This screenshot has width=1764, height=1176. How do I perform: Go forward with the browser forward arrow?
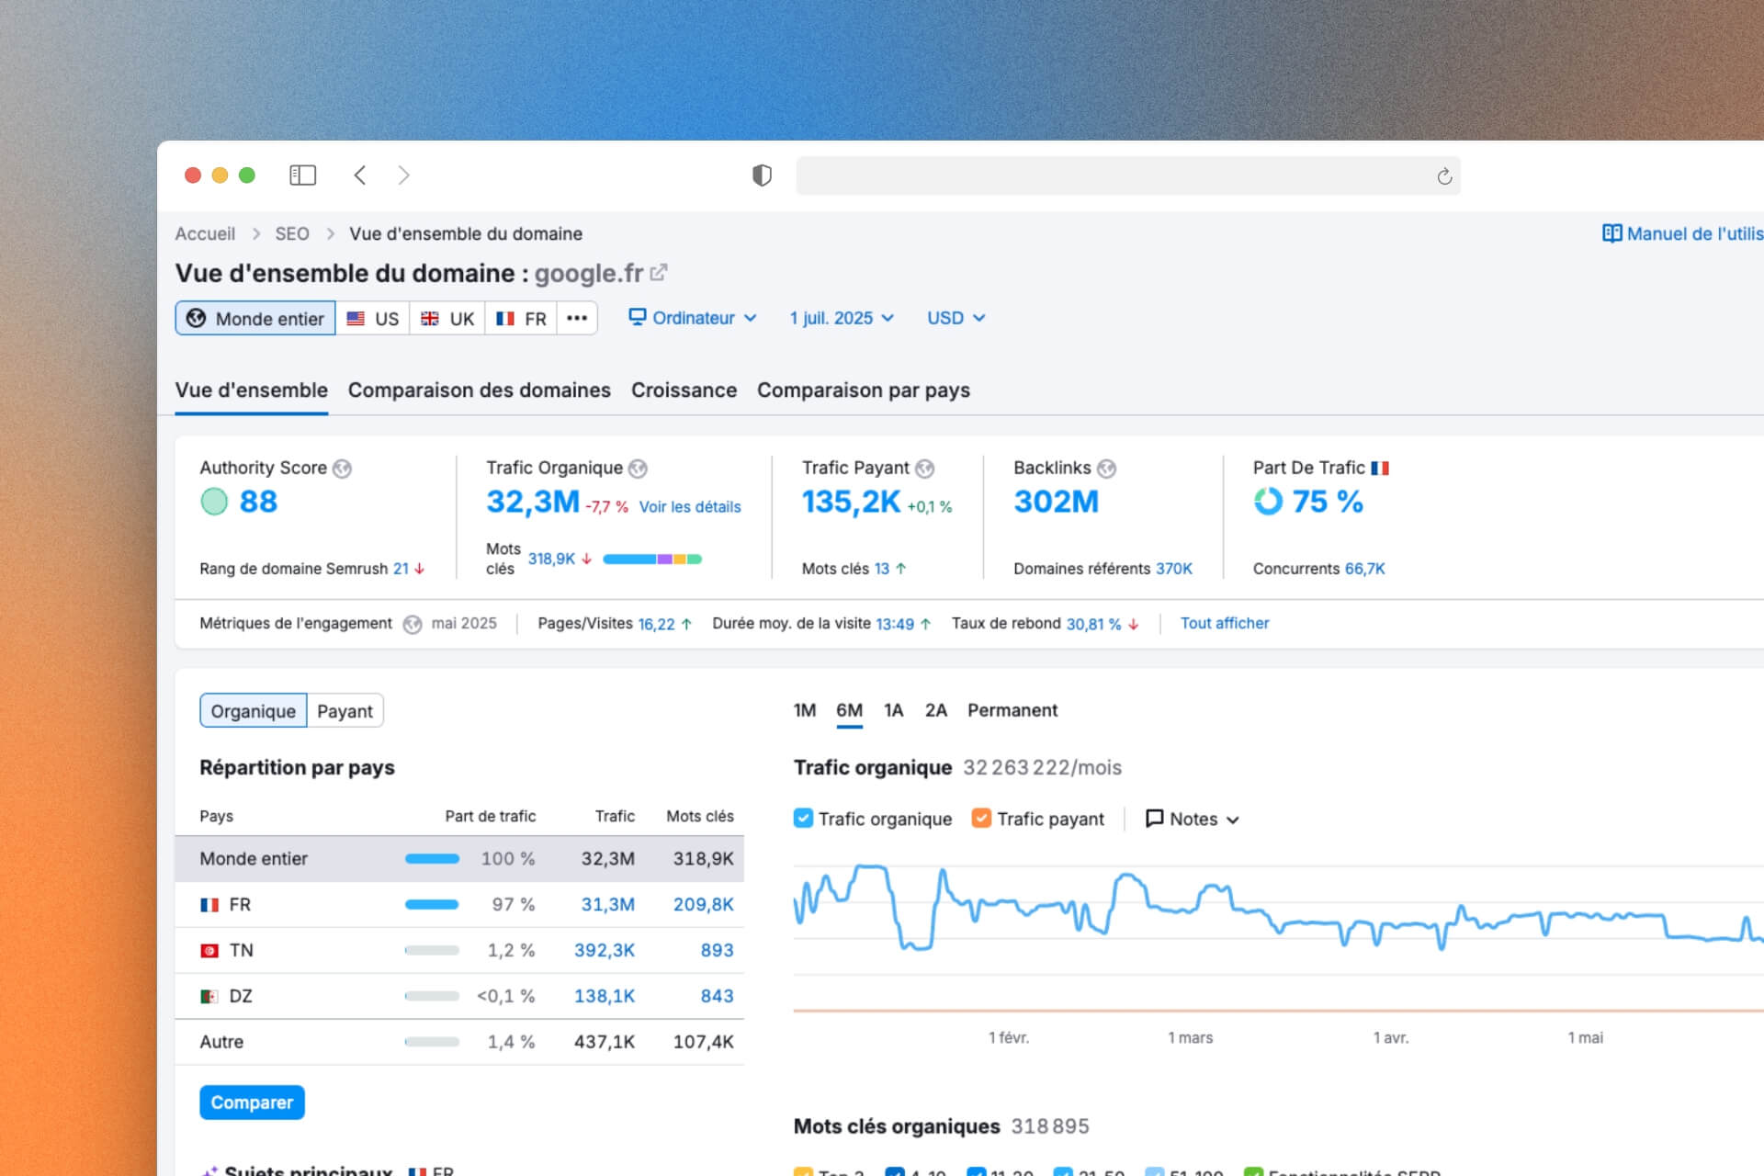click(403, 175)
